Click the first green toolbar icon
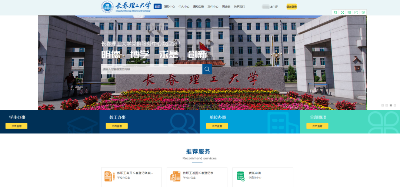Viewport: 400px width, 189px height. (x=335, y=12)
